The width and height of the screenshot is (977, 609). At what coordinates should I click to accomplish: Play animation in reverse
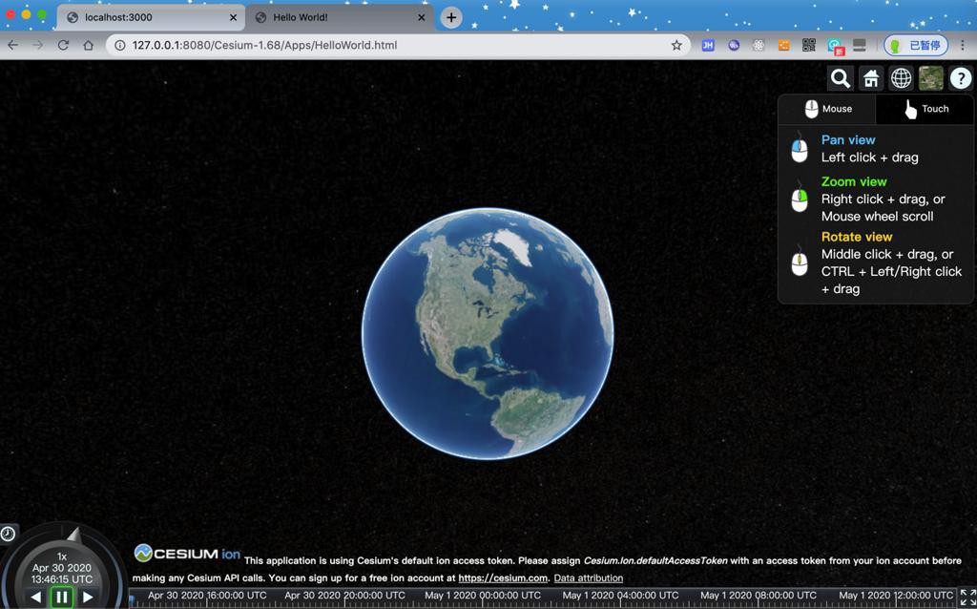coord(36,598)
